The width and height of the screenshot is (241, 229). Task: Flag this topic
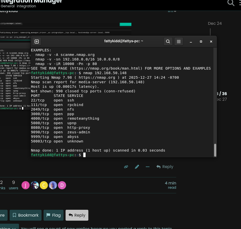[53, 215]
